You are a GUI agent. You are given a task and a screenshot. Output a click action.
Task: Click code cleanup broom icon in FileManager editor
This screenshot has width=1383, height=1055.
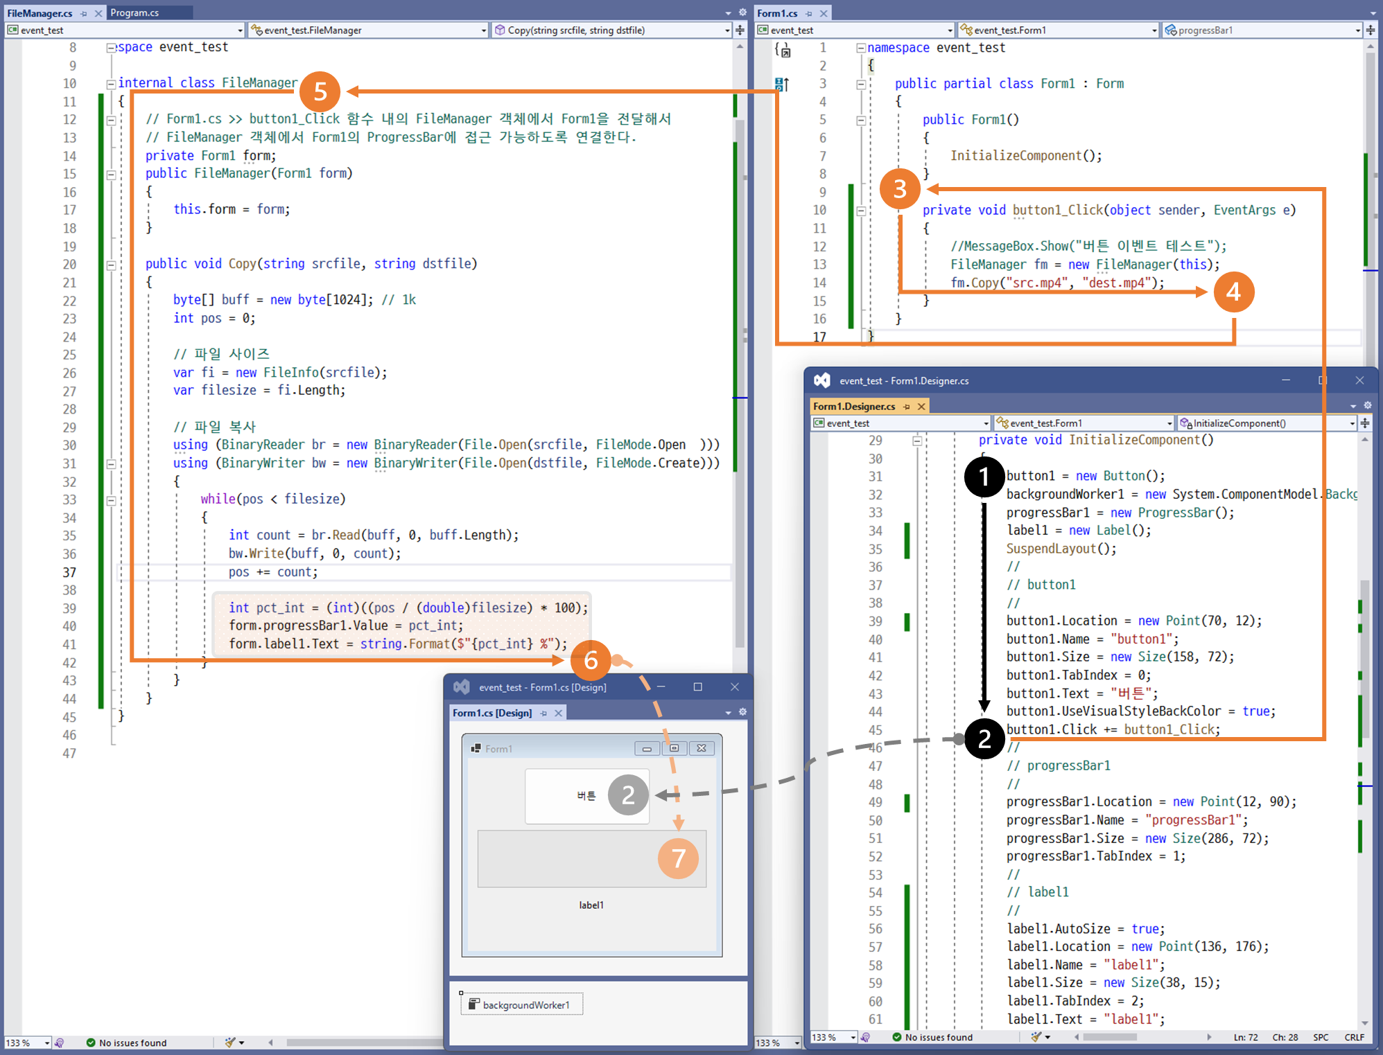coord(230,1042)
